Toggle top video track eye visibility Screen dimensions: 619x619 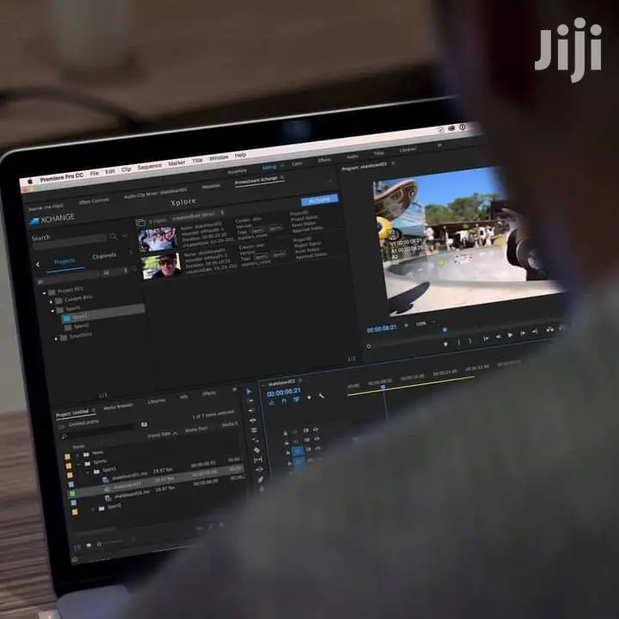click(x=316, y=429)
